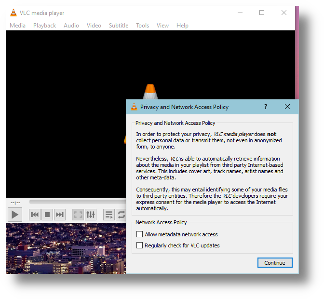
Task: Toggle the loop playback icon
Action: point(121,215)
